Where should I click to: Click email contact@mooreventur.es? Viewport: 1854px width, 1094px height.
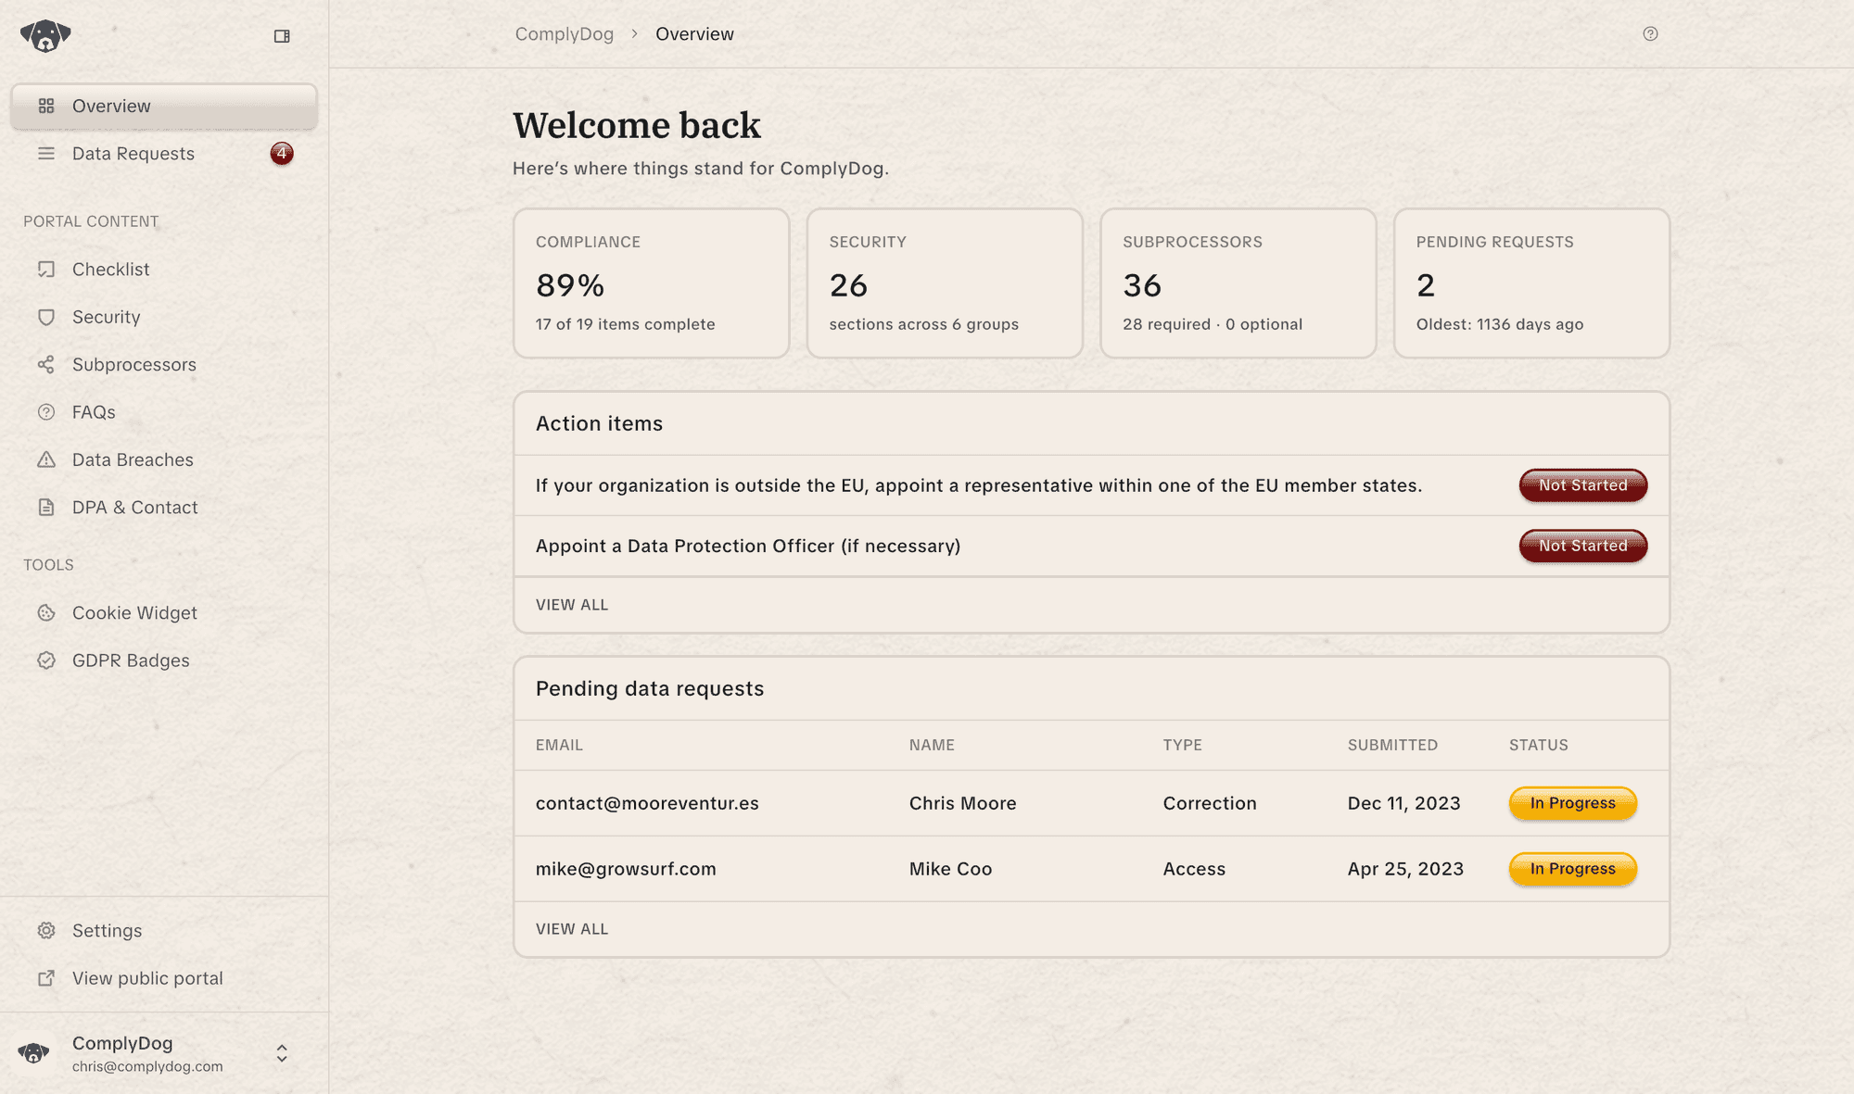pyautogui.click(x=647, y=803)
